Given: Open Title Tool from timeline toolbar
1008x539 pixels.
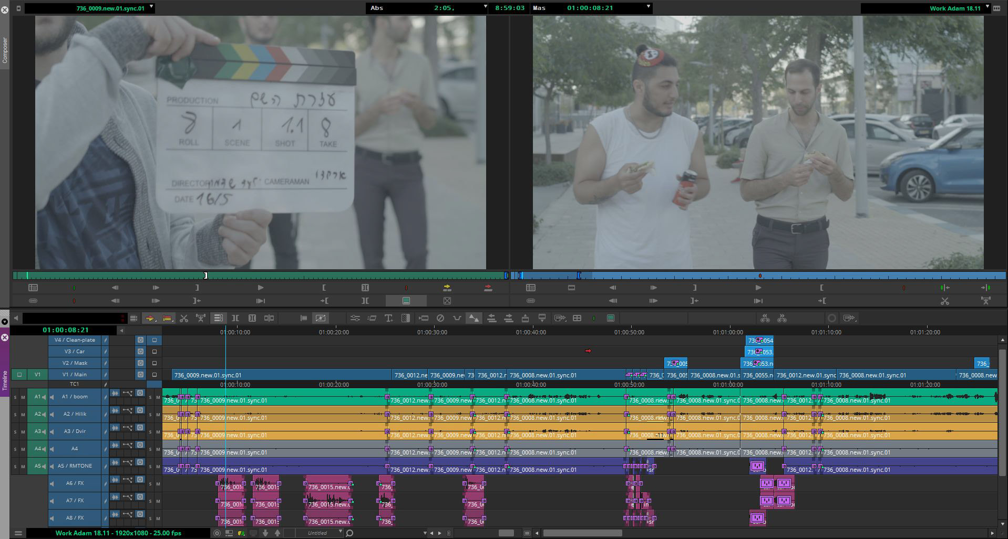Looking at the screenshot, I should coord(389,318).
